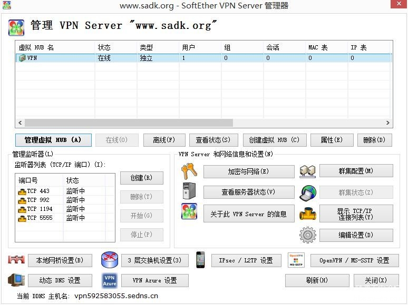Open IPsec / L2TP 设置

[246, 260]
